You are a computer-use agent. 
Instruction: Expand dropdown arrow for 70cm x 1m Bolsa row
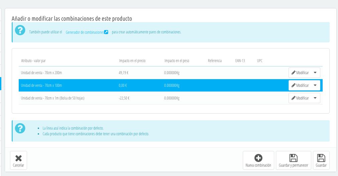click(315, 98)
